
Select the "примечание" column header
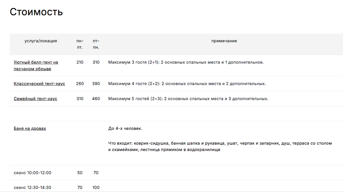[x=224, y=41]
